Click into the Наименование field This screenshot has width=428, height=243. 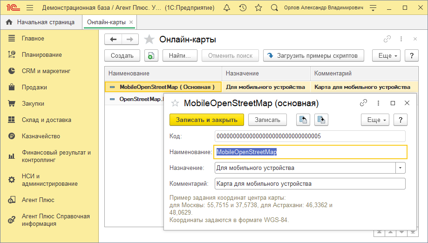tap(310, 152)
